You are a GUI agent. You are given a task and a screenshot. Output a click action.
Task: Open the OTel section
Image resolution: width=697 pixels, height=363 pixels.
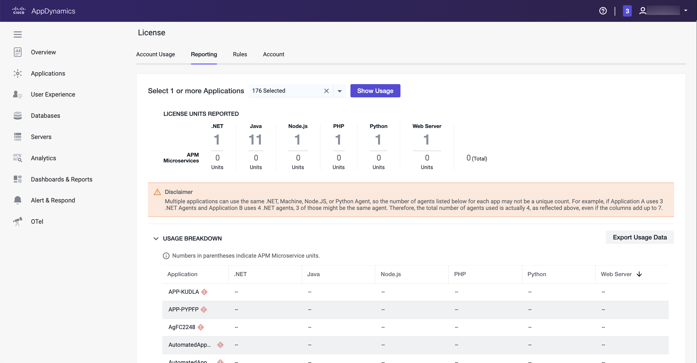(37, 221)
